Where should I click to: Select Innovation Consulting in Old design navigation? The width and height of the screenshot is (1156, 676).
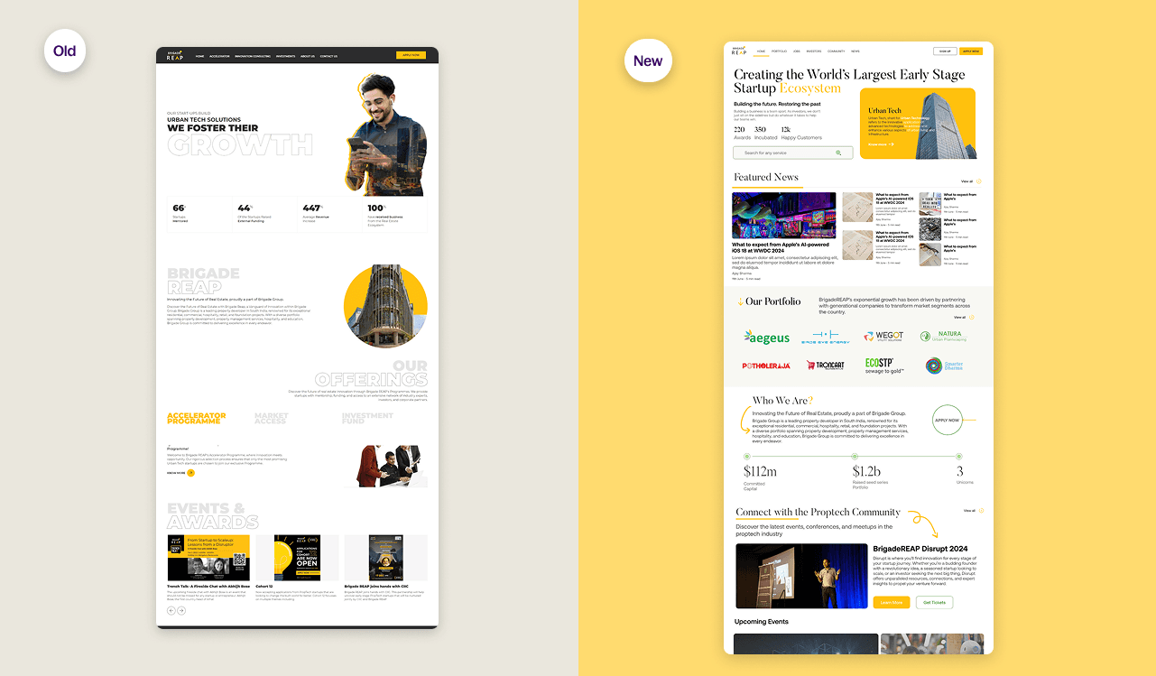coord(253,56)
